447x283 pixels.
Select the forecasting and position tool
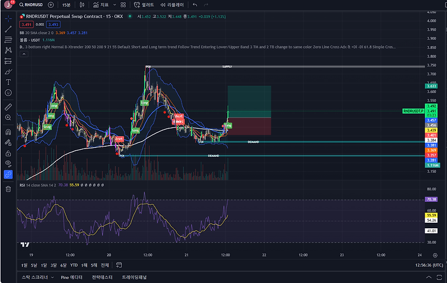[x=8, y=61]
